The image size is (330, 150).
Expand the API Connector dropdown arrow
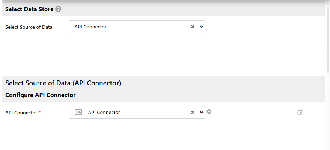pyautogui.click(x=202, y=112)
